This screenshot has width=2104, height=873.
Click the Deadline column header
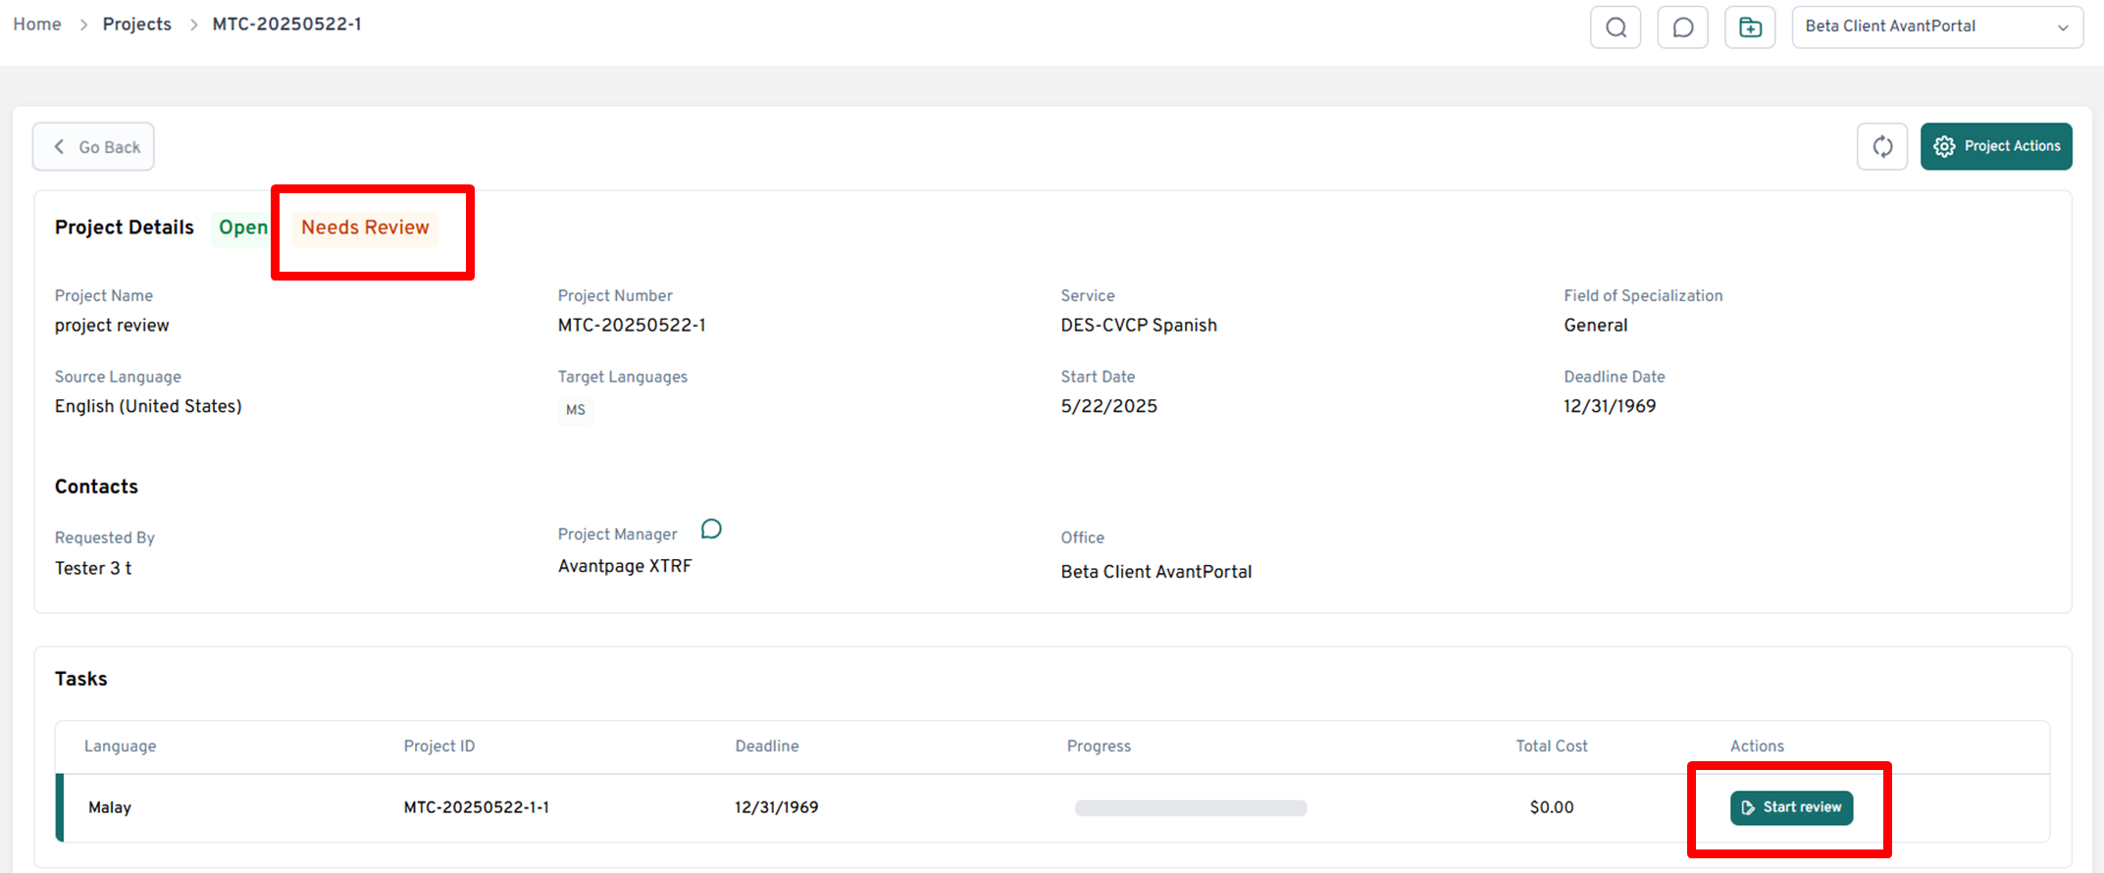point(766,746)
